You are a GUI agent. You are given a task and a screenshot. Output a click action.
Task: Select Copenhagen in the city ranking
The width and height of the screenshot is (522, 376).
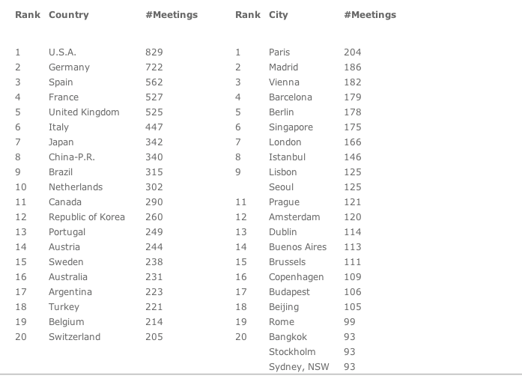pyautogui.click(x=296, y=277)
